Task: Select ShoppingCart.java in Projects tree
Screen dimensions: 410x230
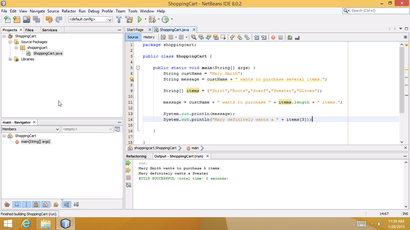Action: click(48, 54)
